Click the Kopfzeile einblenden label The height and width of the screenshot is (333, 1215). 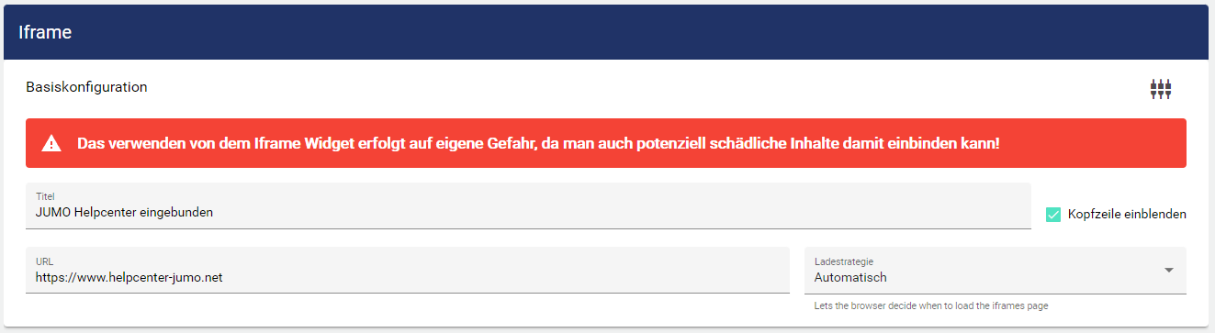tap(1127, 215)
